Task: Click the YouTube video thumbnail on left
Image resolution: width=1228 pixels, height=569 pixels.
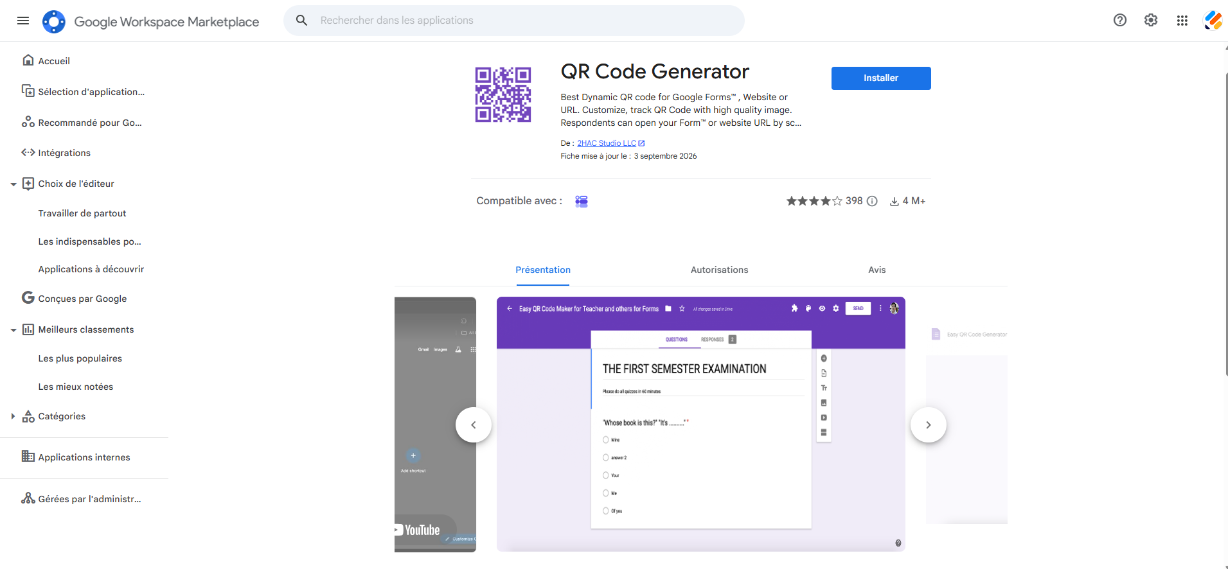Action: pyautogui.click(x=435, y=425)
